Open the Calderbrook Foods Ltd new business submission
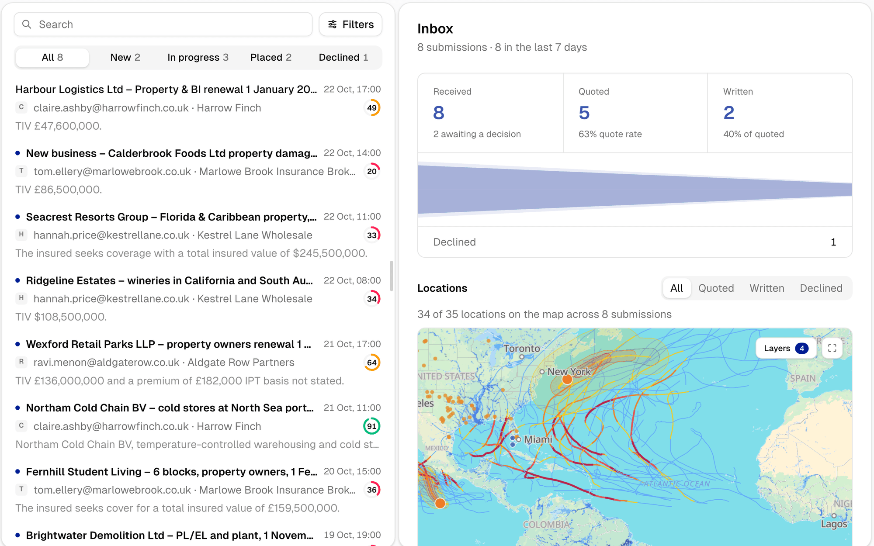Image resolution: width=874 pixels, height=546 pixels. pos(198,172)
